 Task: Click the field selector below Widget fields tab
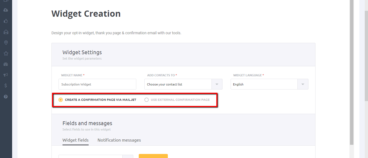point(91,156)
